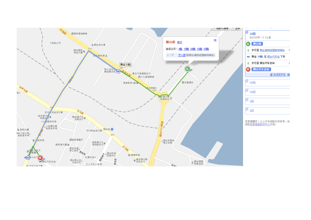Expand route option 4, 4路
Viewport: 311px width, 220px height.
tap(252, 101)
